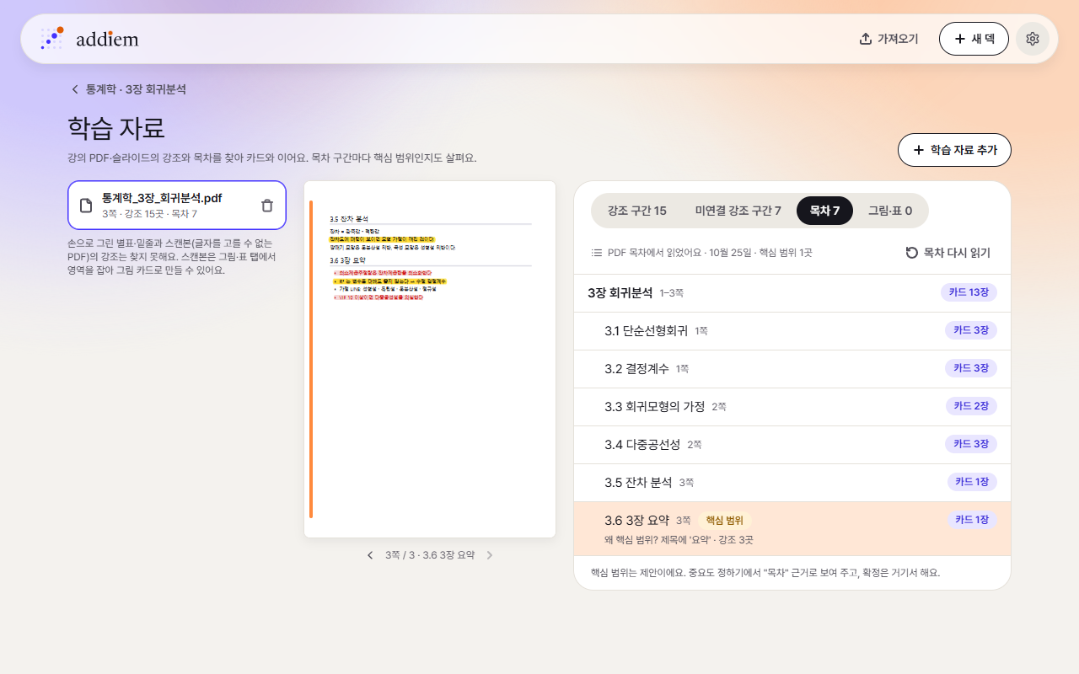Open the settings gear

click(1033, 39)
